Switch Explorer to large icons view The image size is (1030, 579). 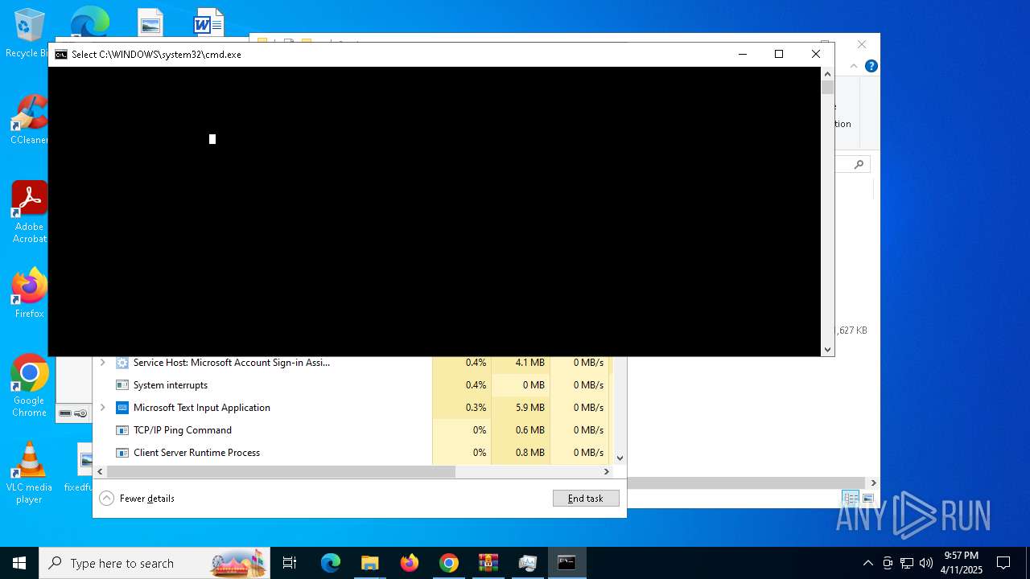[867, 499]
